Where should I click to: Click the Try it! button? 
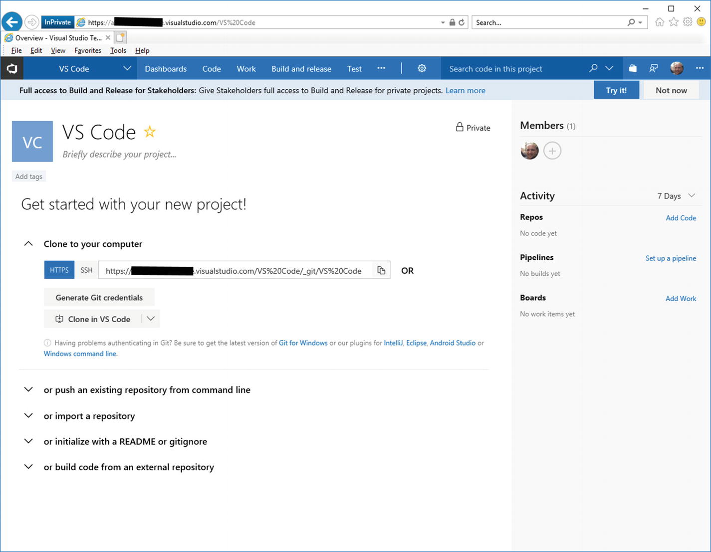click(616, 90)
